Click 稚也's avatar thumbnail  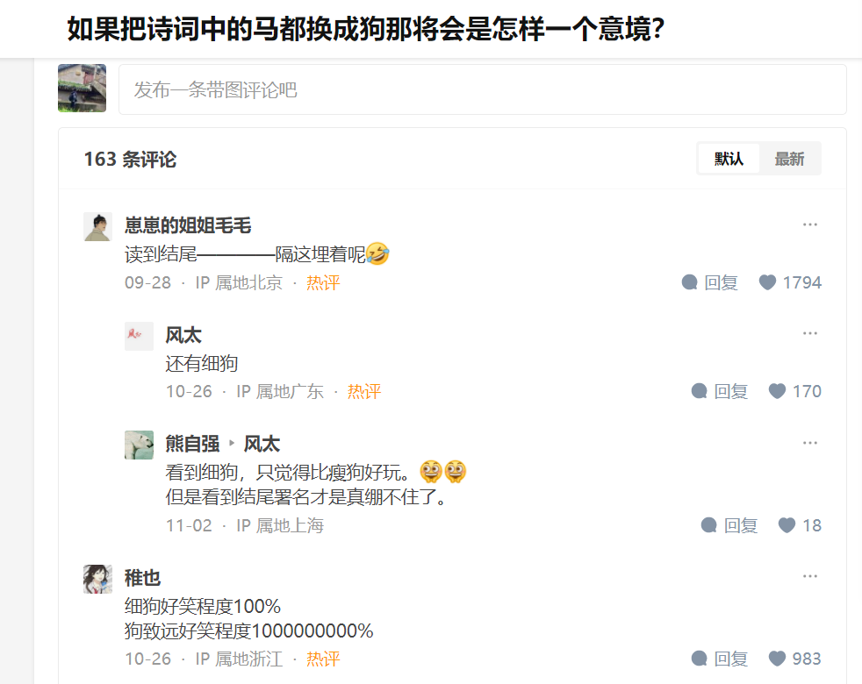(x=97, y=579)
